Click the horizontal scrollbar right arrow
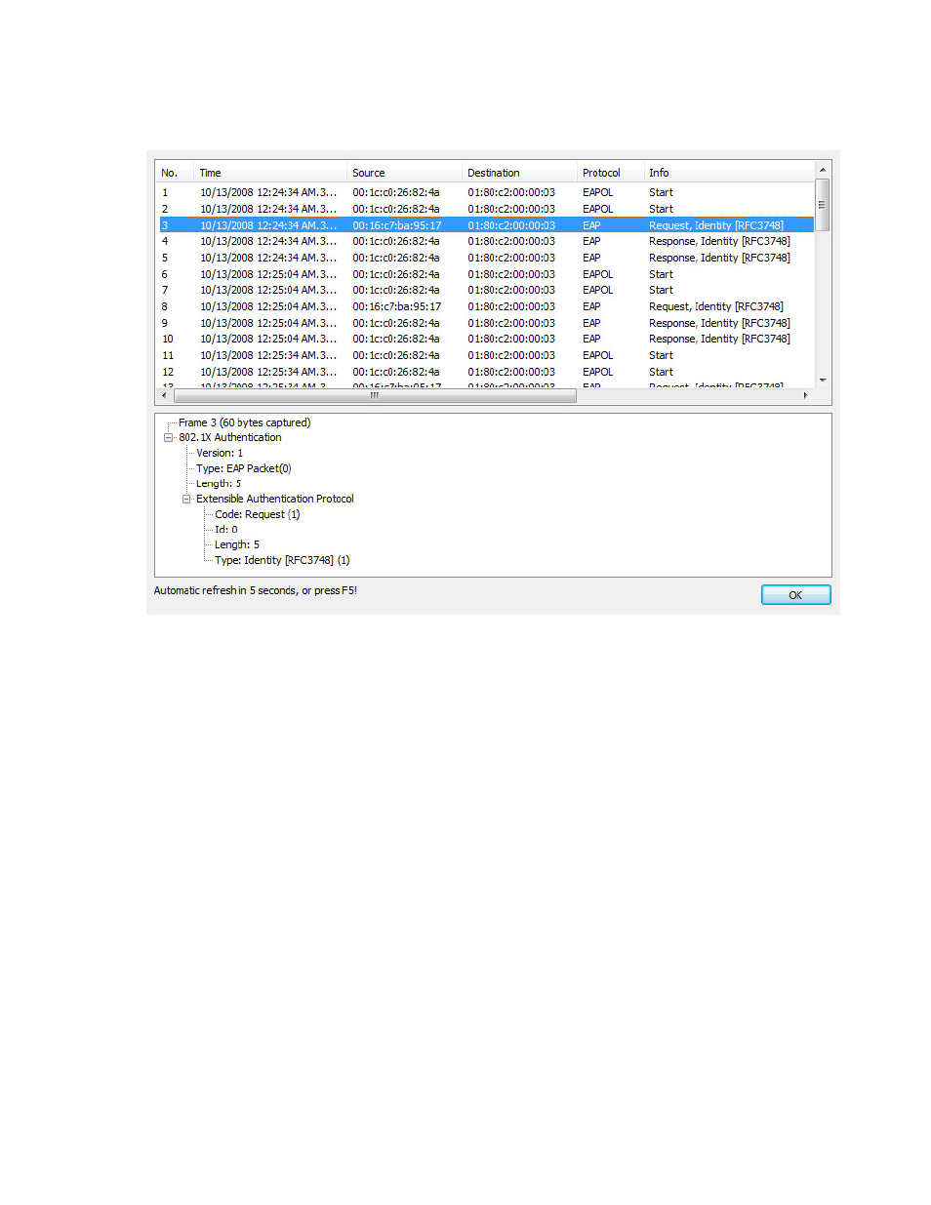931x1205 pixels. pyautogui.click(x=806, y=396)
